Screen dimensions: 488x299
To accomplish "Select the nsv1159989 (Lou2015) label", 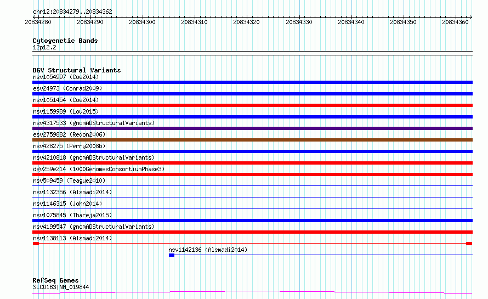I will click(x=66, y=111).
